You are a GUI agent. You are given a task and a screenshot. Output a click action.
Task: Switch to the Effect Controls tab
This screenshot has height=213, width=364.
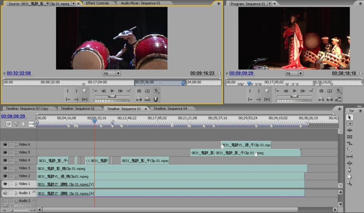tap(97, 3)
